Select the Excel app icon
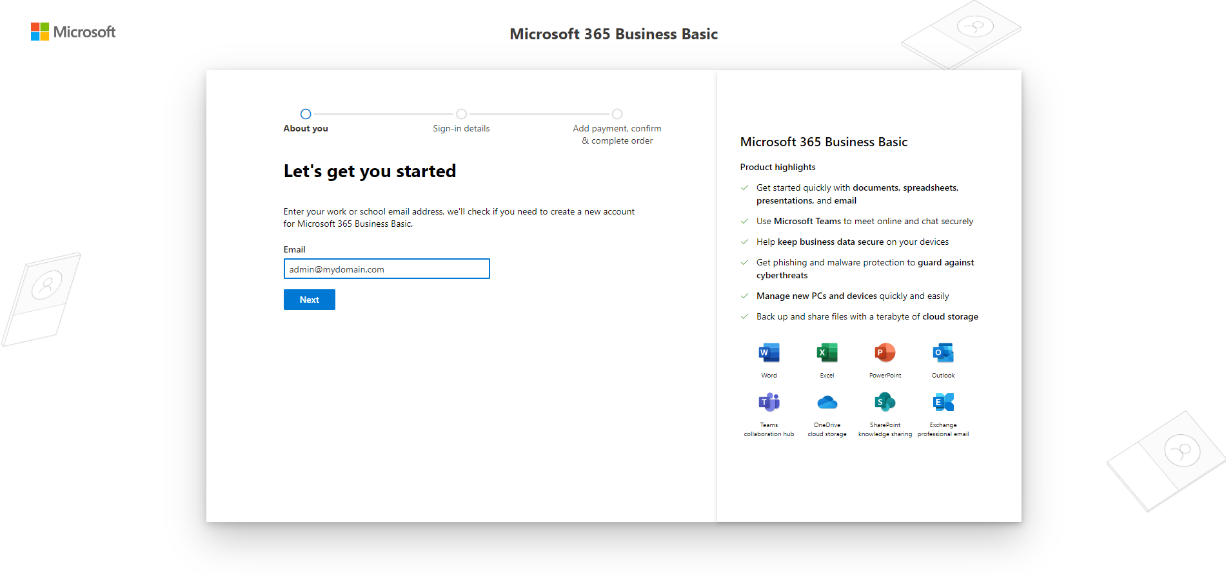Viewport: 1226px width, 574px height. coord(827,352)
